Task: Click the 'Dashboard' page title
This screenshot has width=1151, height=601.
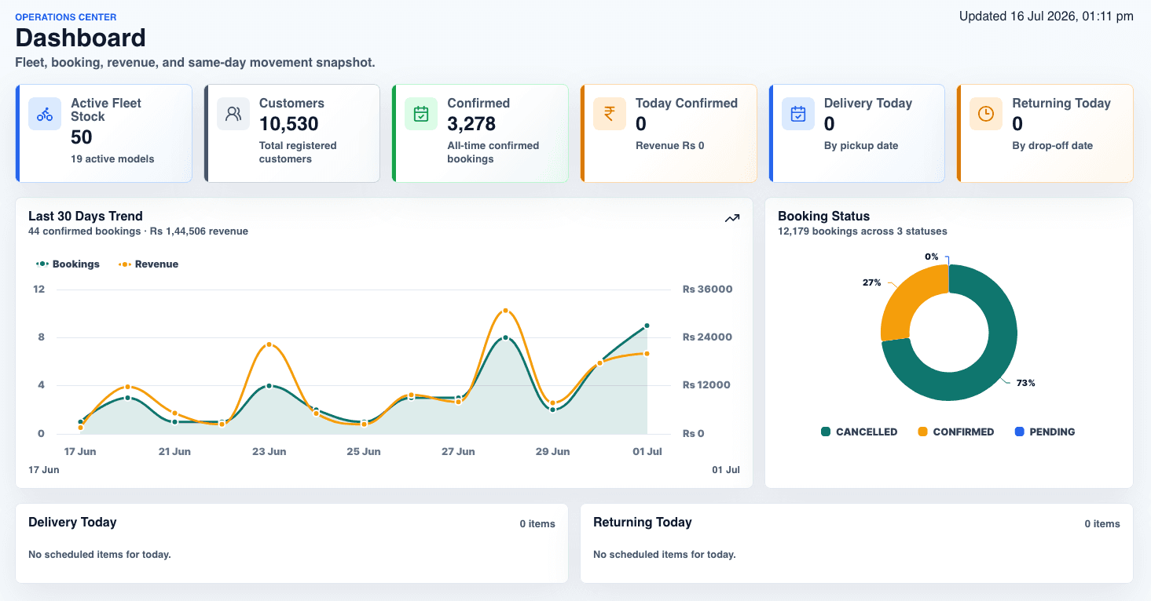Action: click(81, 38)
